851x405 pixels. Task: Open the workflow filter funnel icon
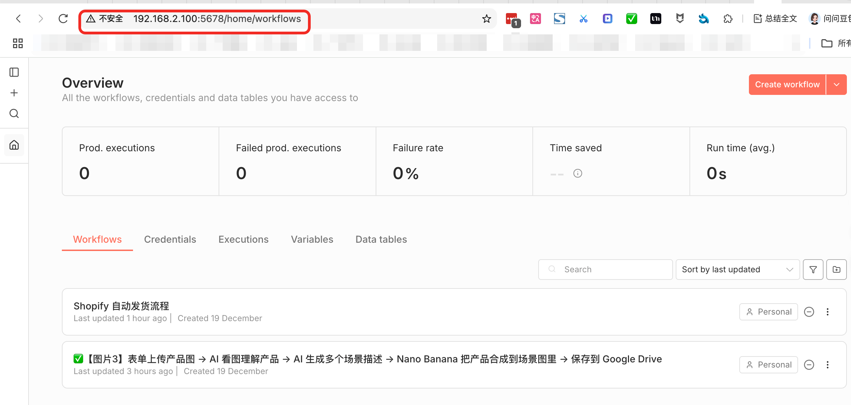click(x=813, y=270)
